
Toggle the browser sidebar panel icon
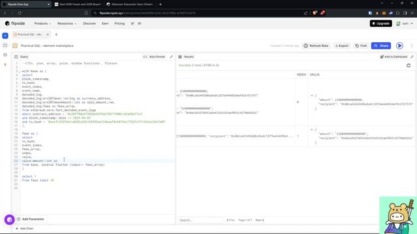coord(405,13)
